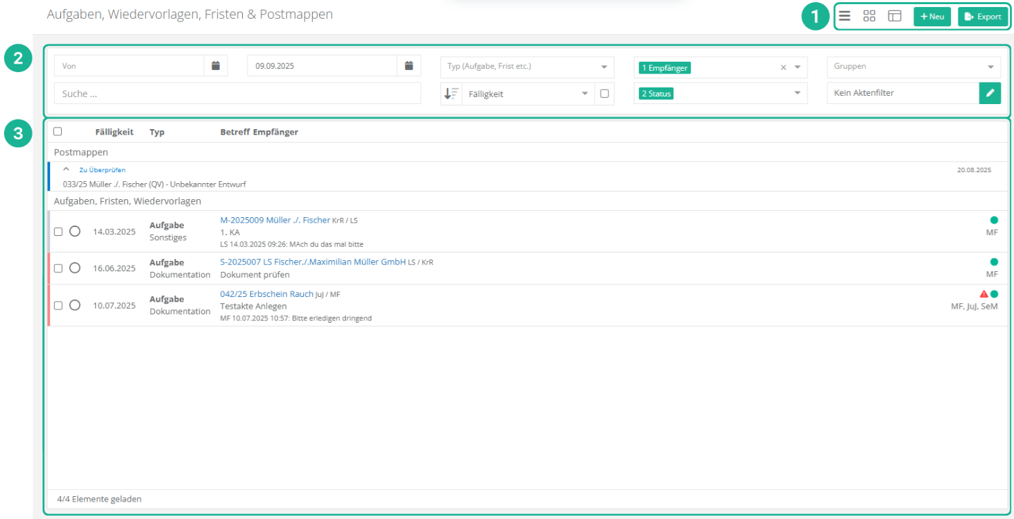Click the sort direction icon
The width and height of the screenshot is (1014, 519).
pyautogui.click(x=452, y=94)
